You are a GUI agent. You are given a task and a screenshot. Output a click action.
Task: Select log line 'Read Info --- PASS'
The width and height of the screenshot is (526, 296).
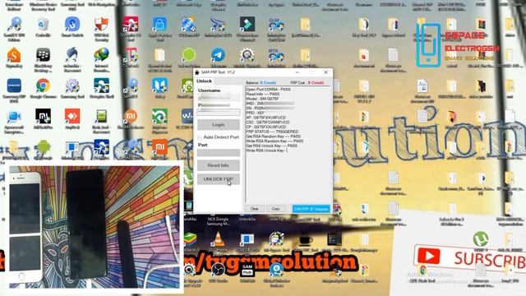point(263,95)
